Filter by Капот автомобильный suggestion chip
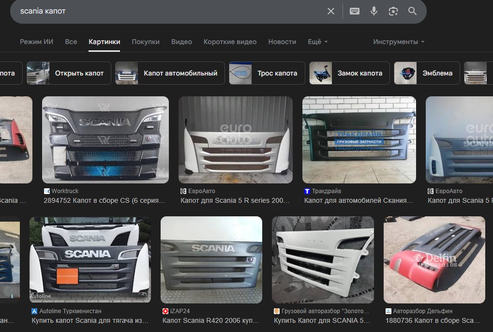The height and width of the screenshot is (332, 493). 170,73
